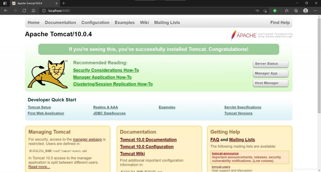Reload the localhost page
The image size is (321, 172).
pyautogui.click(x=24, y=11)
